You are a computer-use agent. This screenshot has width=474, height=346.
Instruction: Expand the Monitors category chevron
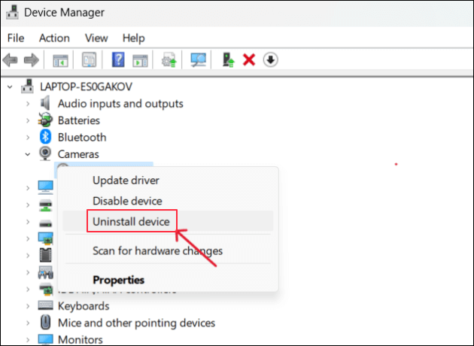click(x=28, y=340)
